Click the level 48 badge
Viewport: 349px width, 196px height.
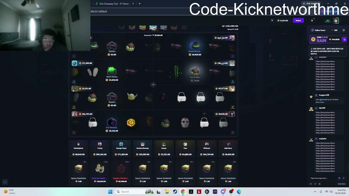pos(328,21)
